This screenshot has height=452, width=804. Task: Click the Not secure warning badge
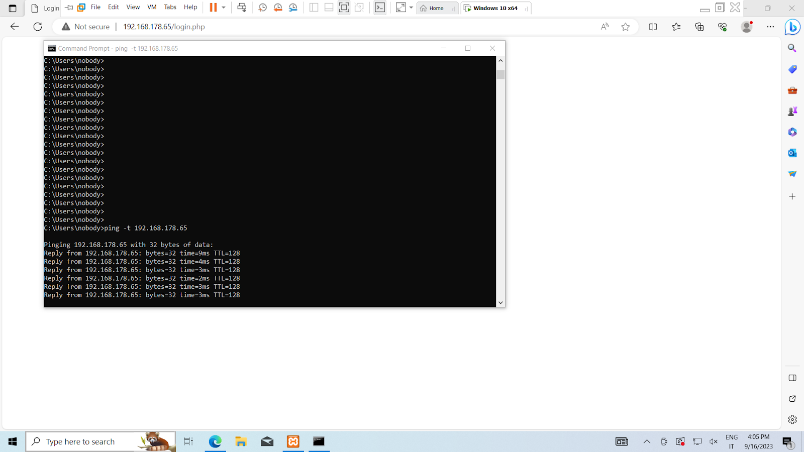tap(85, 27)
